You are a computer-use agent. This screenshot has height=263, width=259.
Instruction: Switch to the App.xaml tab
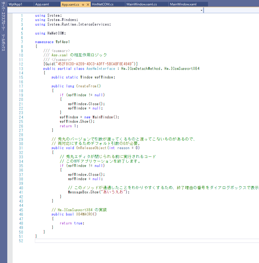point(42,5)
